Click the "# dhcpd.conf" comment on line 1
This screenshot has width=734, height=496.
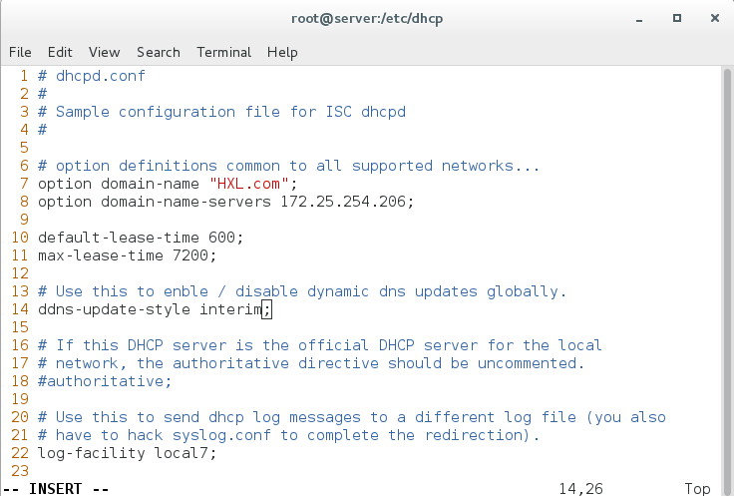coord(92,76)
